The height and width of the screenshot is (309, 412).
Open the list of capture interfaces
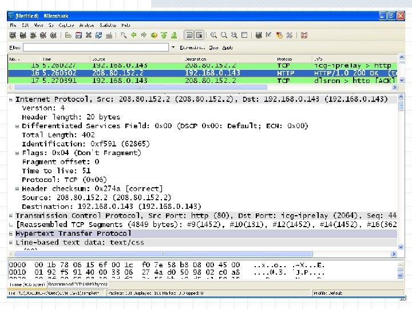pyautogui.click(x=13, y=35)
